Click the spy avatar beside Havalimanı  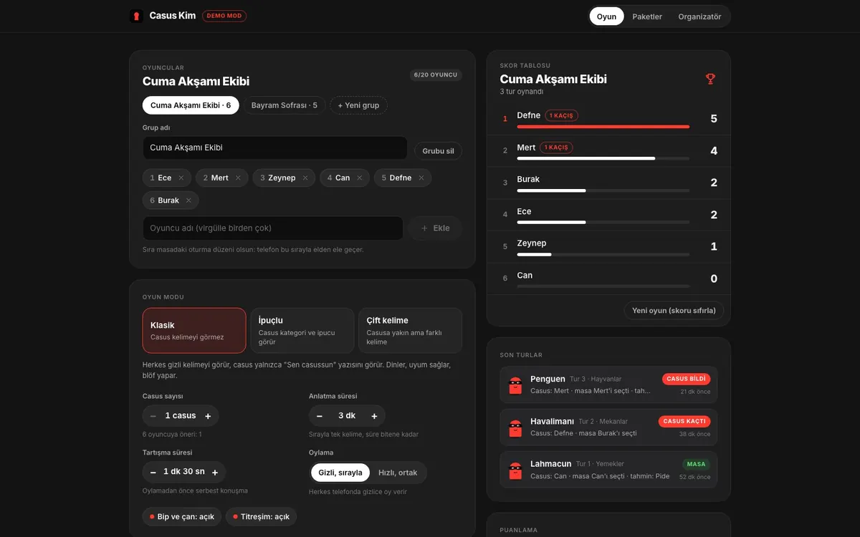[515, 427]
